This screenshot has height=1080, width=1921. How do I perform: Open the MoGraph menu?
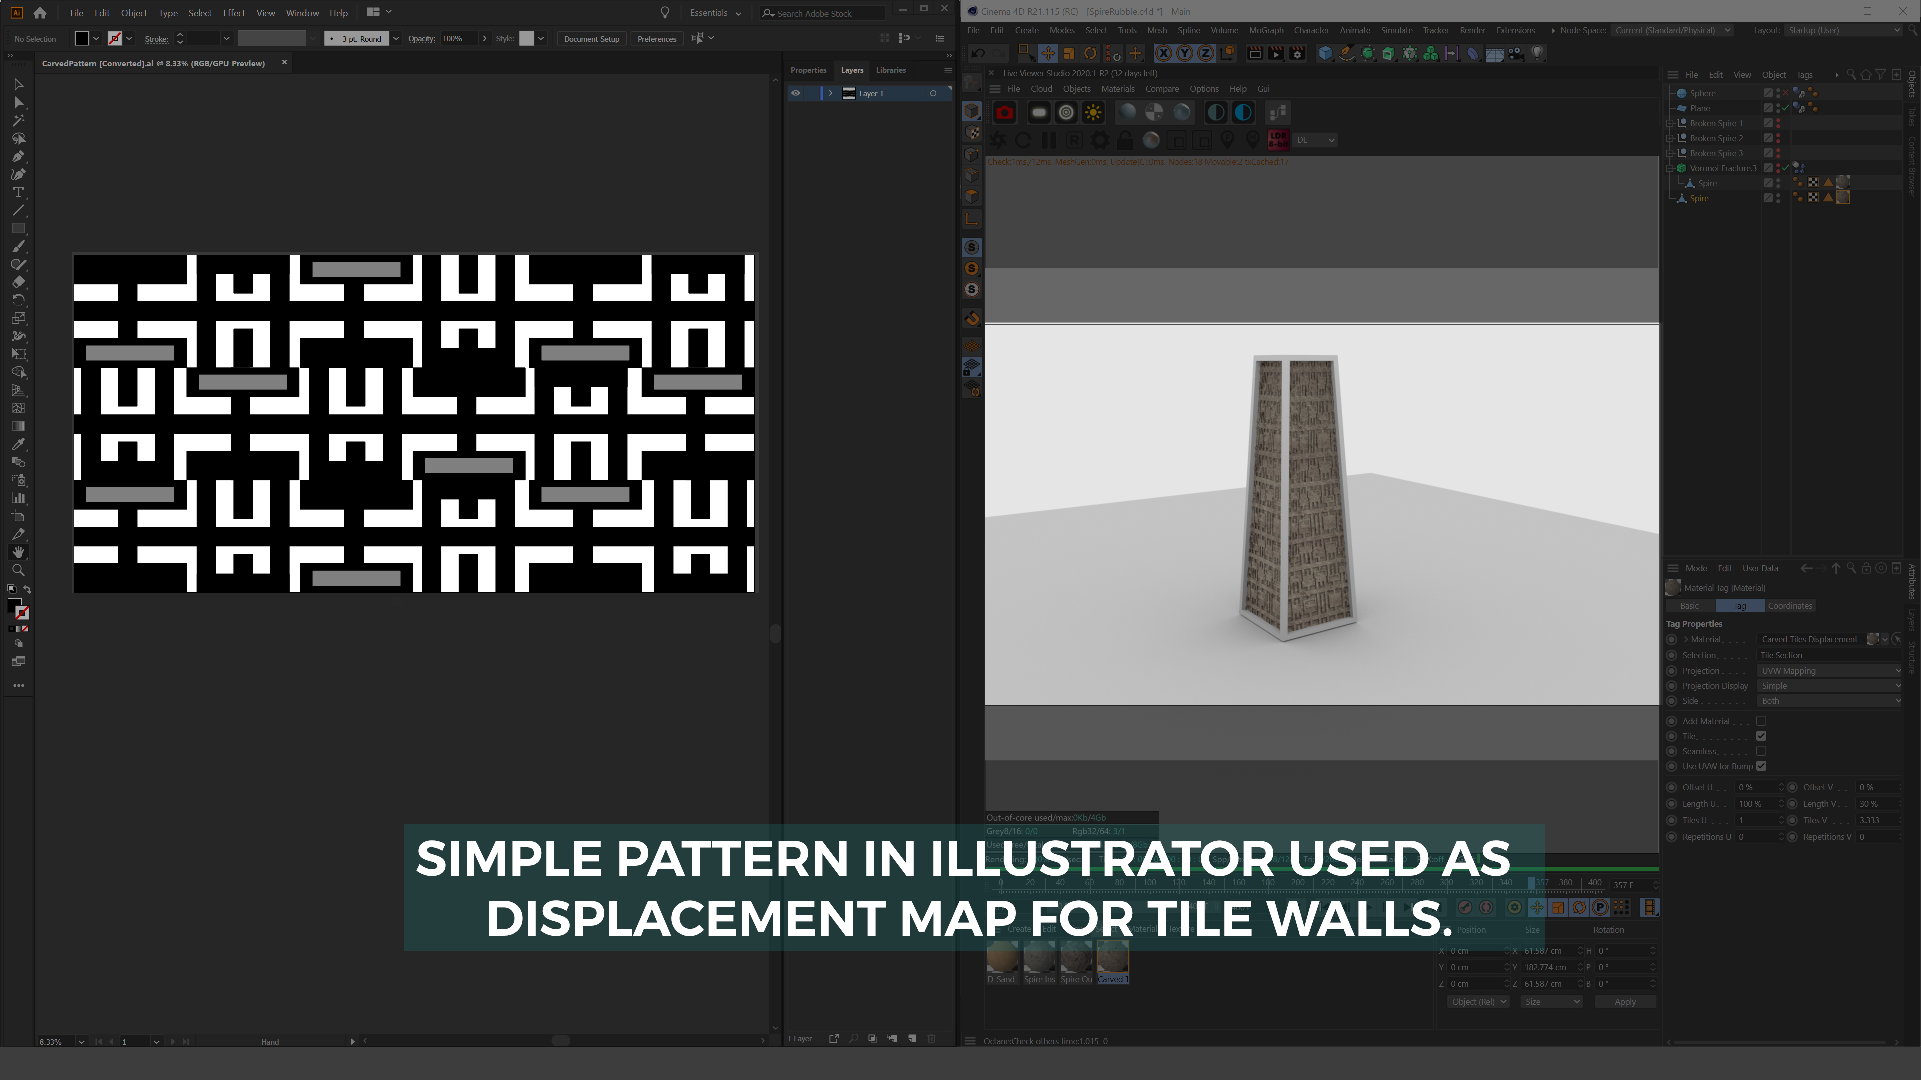click(x=1266, y=30)
